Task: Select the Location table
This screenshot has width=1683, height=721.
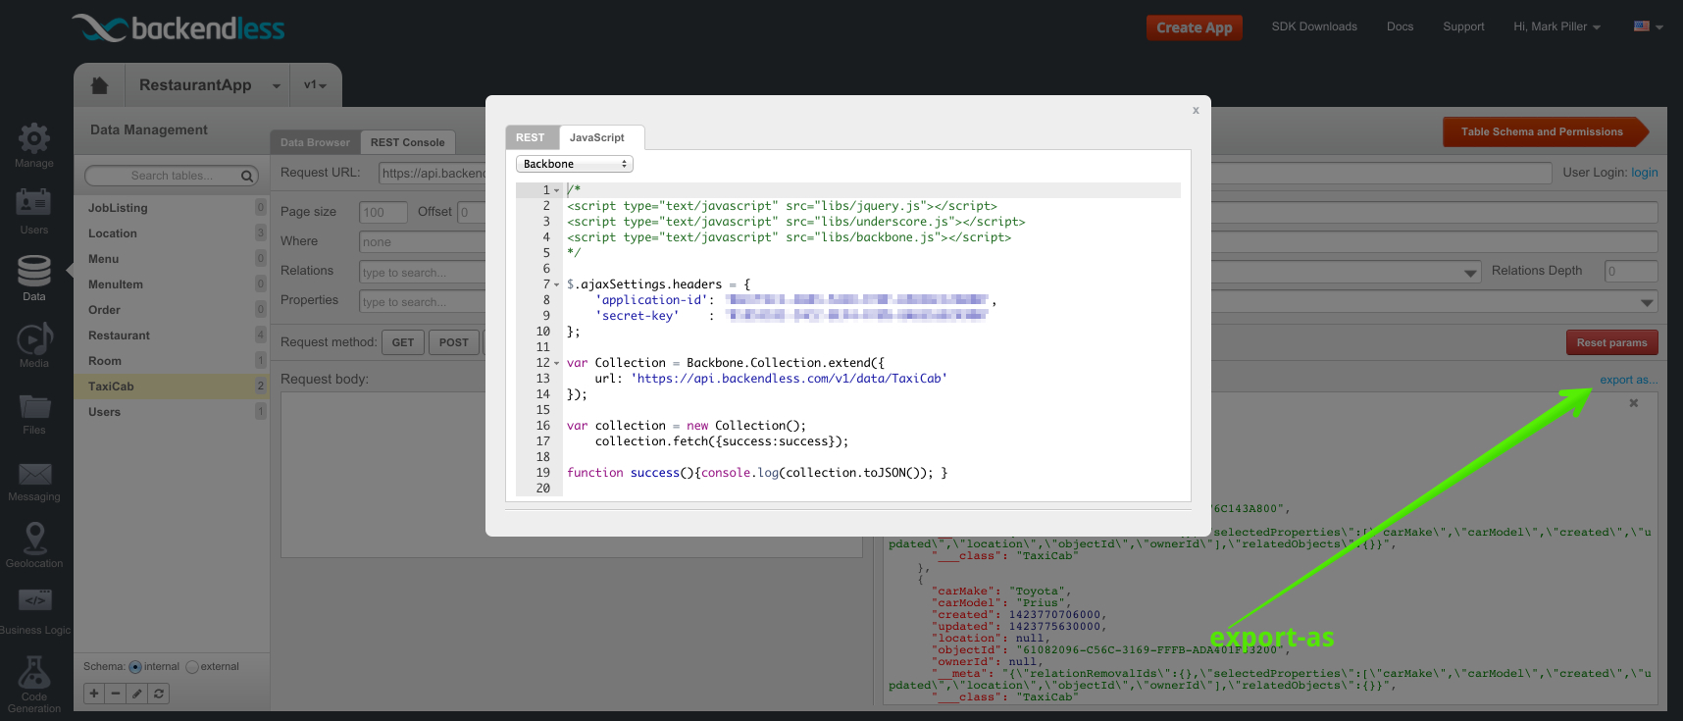Action: 172,233
